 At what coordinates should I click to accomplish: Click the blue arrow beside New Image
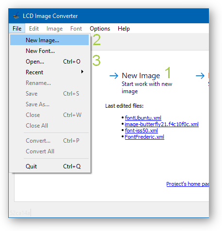pos(114,76)
